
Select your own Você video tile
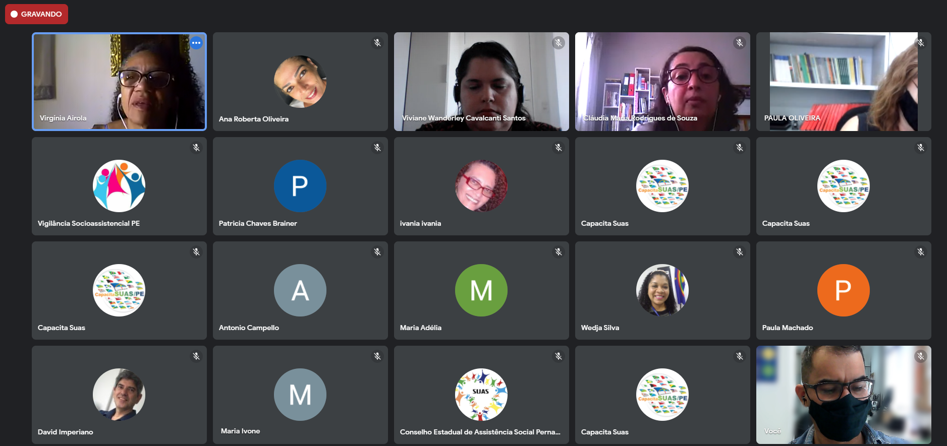click(x=844, y=395)
